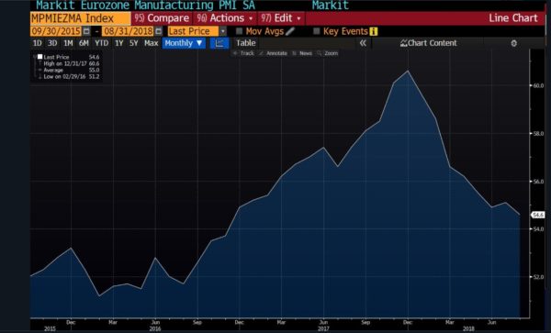Open the Monthly periodicity dropdown
The image size is (551, 333).
pos(184,43)
